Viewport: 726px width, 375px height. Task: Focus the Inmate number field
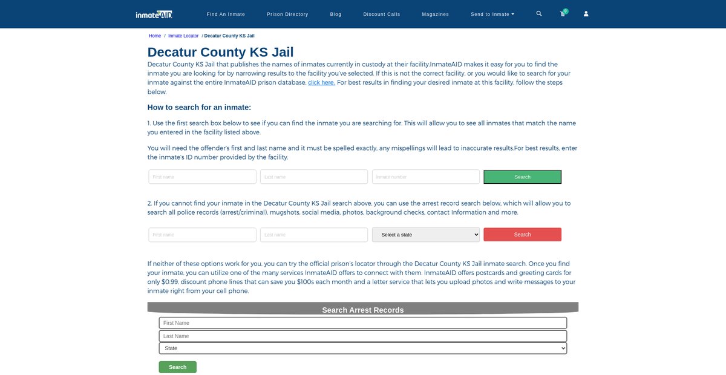[426, 177]
